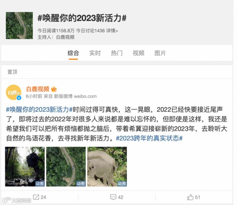This screenshot has height=205, width=237.
Task: Expand topic details via 详情>
Action: click(x=112, y=31)
